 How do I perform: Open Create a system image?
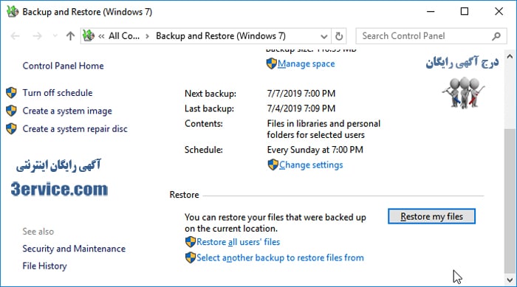click(x=67, y=111)
